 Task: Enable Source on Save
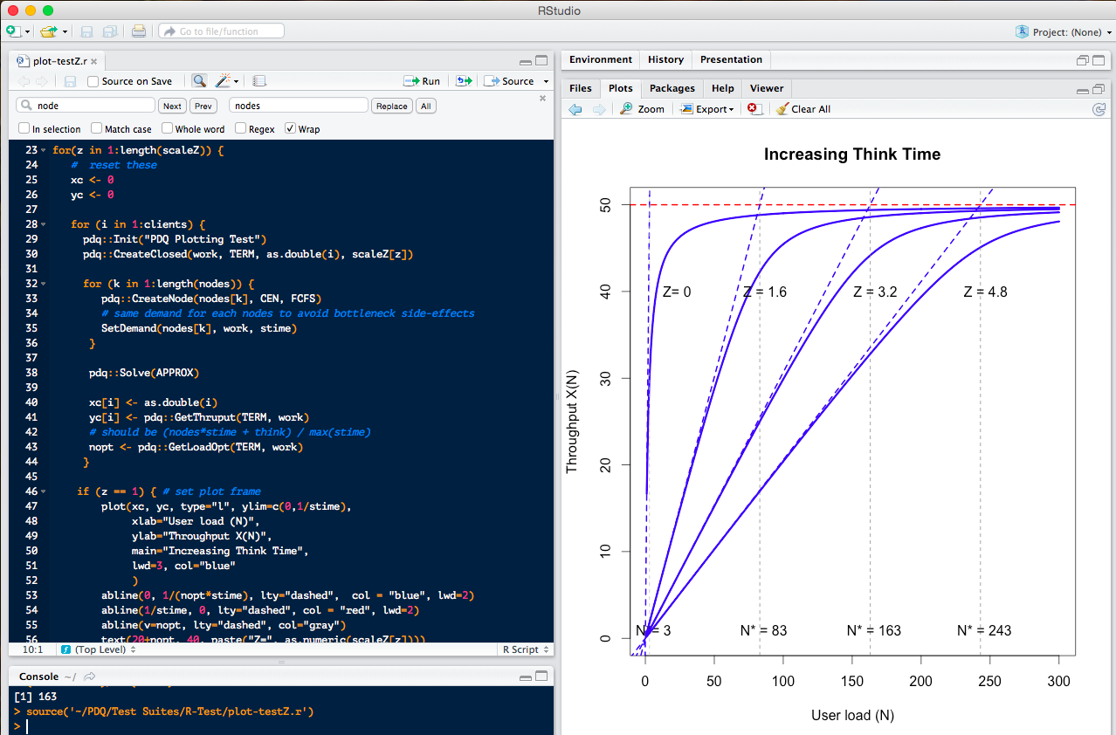[x=93, y=81]
